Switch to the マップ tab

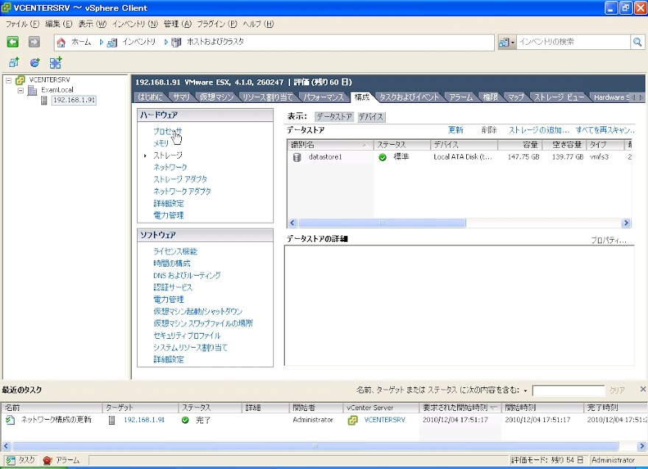(515, 97)
